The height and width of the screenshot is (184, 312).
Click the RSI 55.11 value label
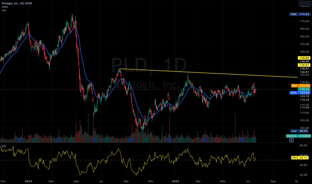point(300,158)
